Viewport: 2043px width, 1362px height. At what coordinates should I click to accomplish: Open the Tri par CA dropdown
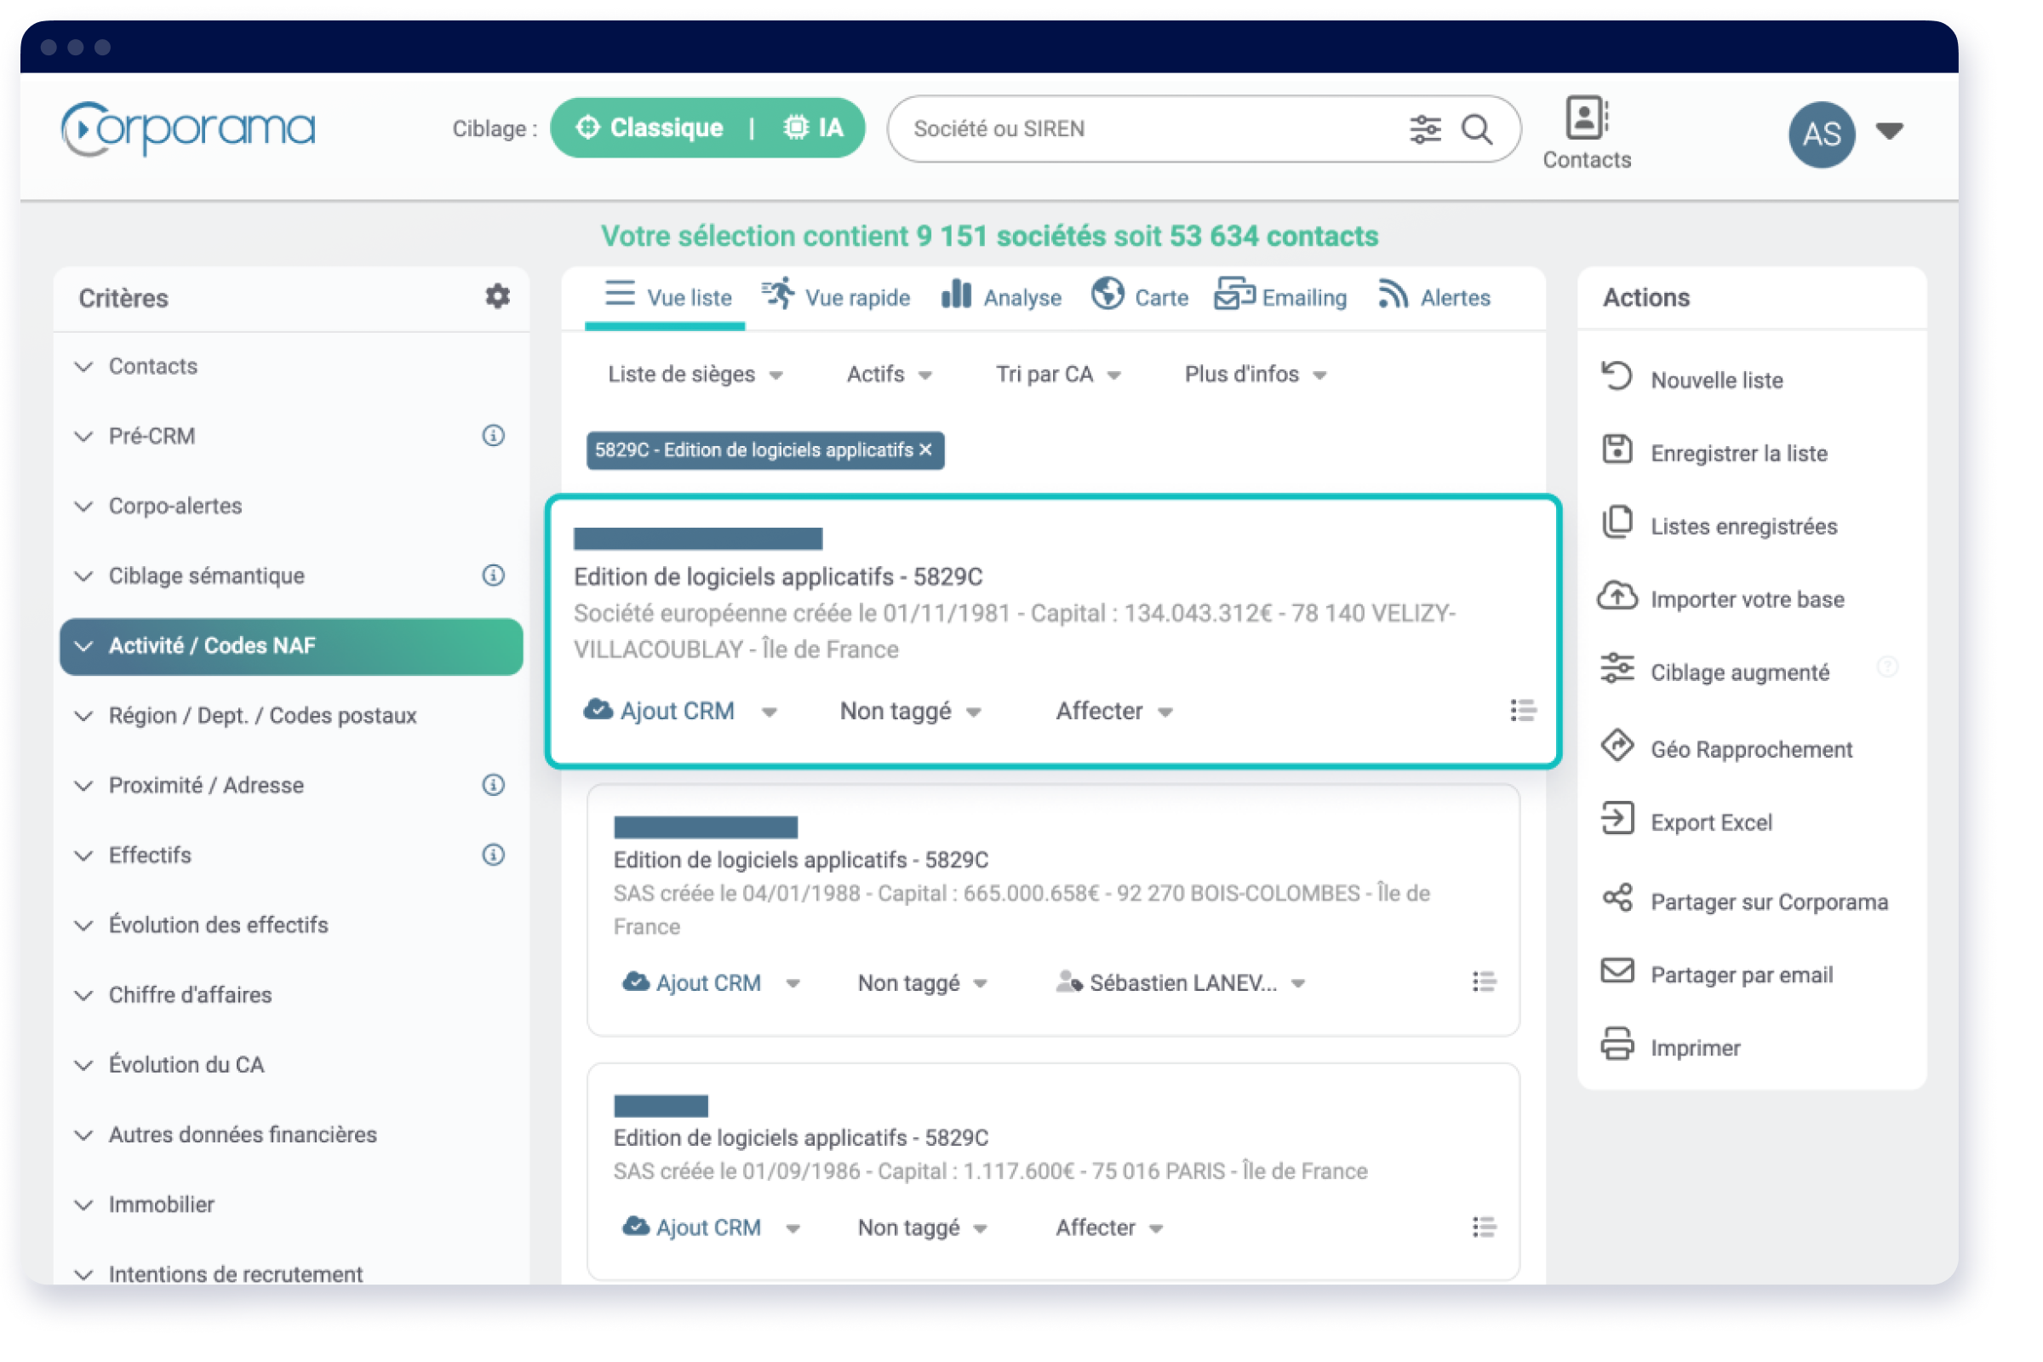(1057, 375)
